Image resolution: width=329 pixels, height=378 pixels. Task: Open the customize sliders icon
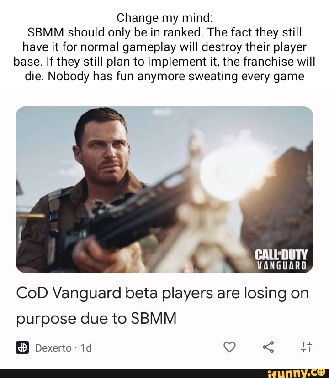coord(307,347)
